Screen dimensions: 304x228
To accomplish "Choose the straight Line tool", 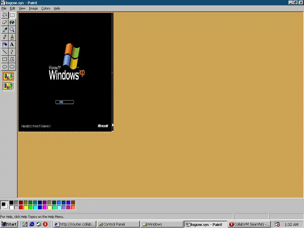I will point(5,52).
